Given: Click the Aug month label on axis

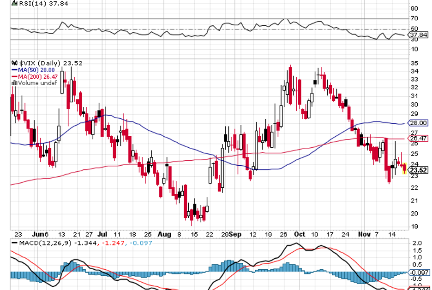Looking at the screenshot, I should (165, 234).
